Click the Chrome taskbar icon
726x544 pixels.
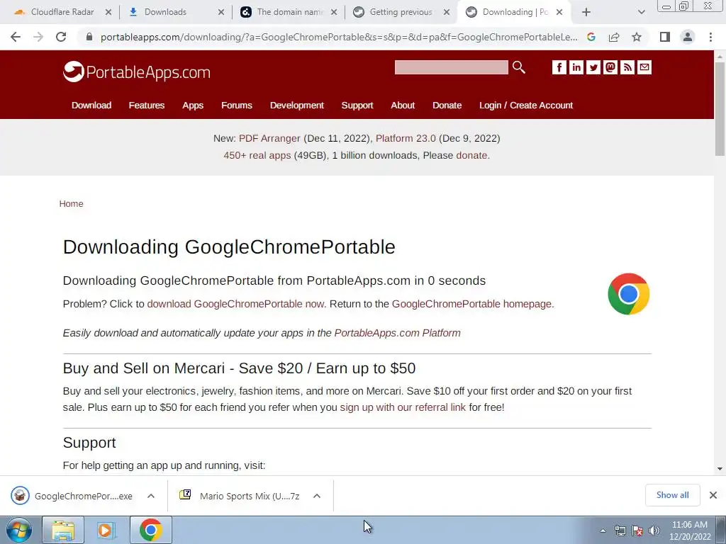pyautogui.click(x=150, y=530)
